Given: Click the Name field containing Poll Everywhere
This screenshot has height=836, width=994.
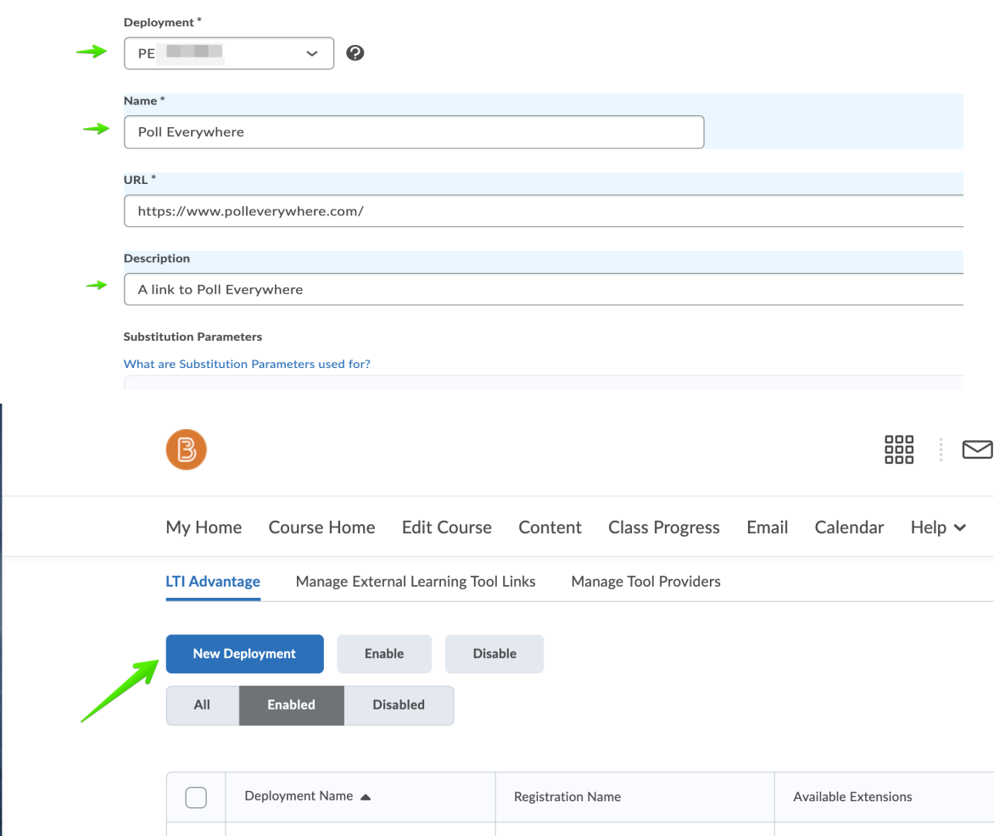Looking at the screenshot, I should pyautogui.click(x=414, y=131).
